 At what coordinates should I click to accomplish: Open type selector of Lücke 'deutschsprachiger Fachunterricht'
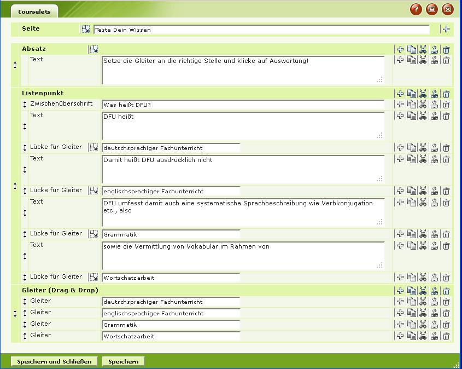(x=93, y=147)
